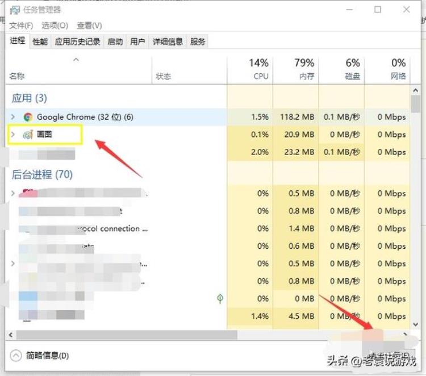This screenshot has width=426, height=376.
Task: Maximize the Task Manager window
Action: pos(378,10)
